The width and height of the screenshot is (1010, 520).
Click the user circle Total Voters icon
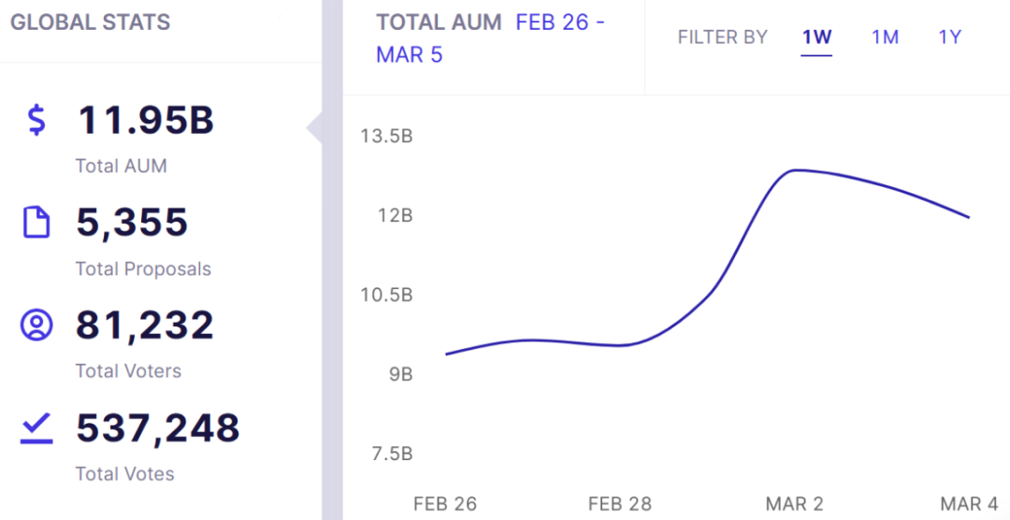tap(36, 325)
